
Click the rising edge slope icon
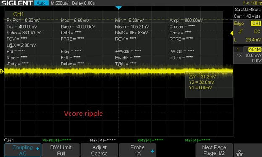coord(240,31)
